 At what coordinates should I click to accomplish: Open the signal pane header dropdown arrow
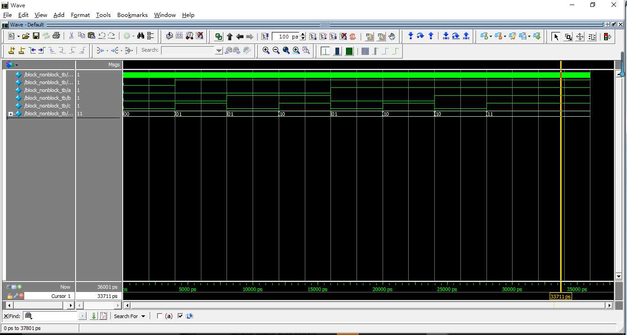16,65
